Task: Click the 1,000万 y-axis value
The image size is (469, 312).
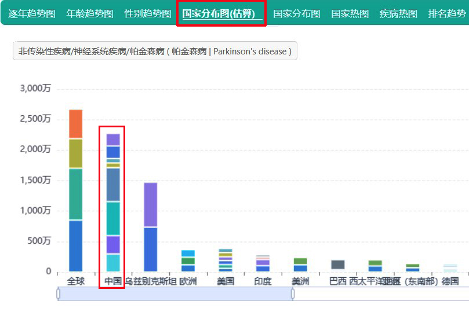Action: coord(35,211)
